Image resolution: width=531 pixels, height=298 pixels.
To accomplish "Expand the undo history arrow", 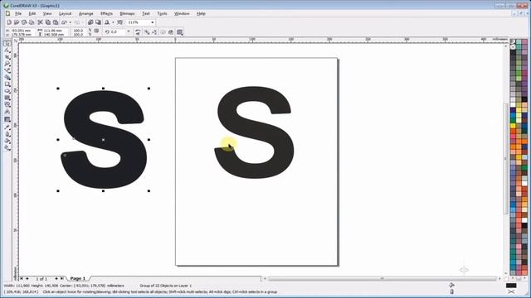I will [x=70, y=22].
